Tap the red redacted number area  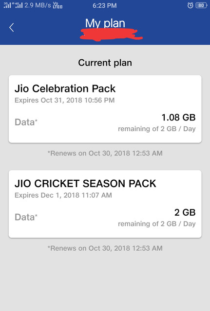click(x=111, y=35)
